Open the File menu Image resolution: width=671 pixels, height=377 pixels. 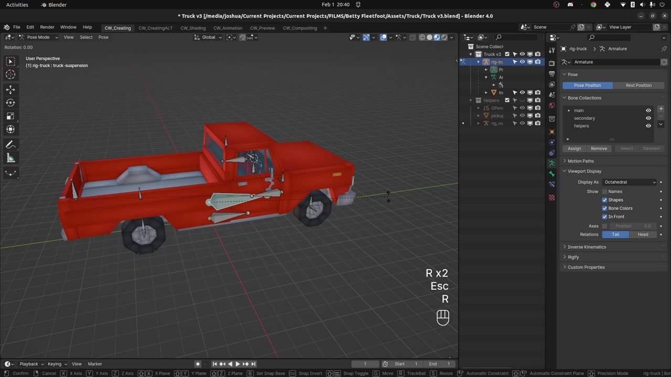pos(17,27)
